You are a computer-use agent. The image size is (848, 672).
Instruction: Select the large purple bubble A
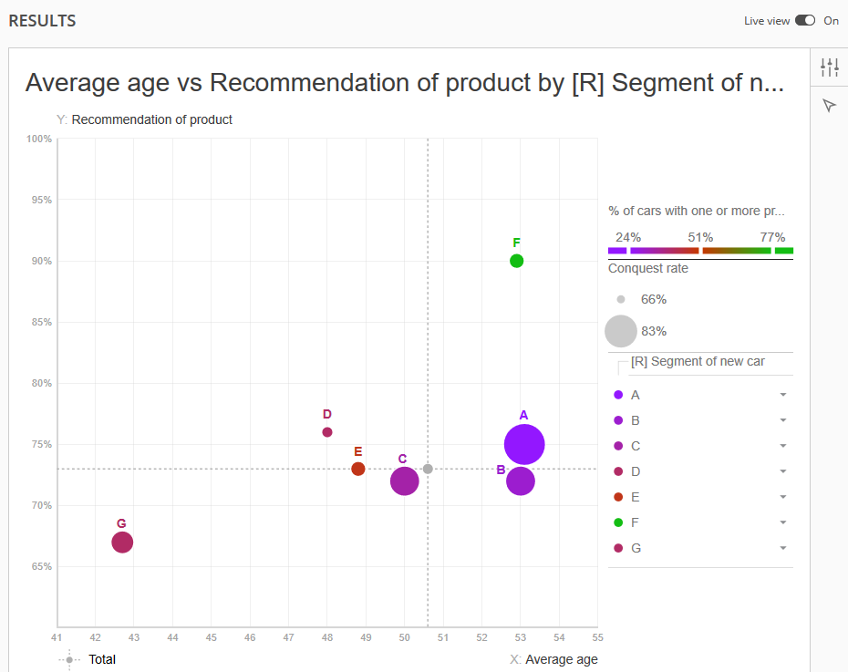[x=524, y=444]
